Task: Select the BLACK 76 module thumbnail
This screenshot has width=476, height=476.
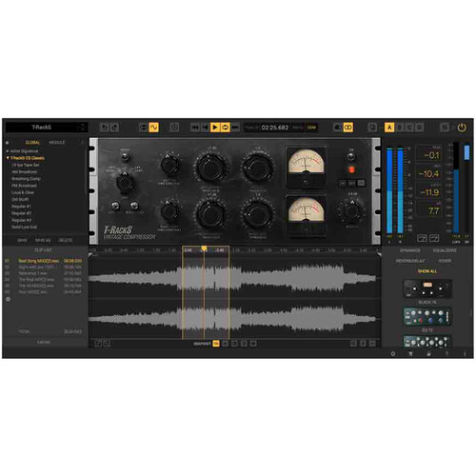Action: click(x=427, y=288)
